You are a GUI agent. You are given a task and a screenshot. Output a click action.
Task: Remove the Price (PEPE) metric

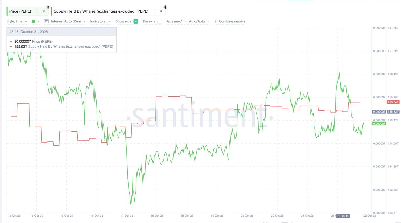pos(44,11)
